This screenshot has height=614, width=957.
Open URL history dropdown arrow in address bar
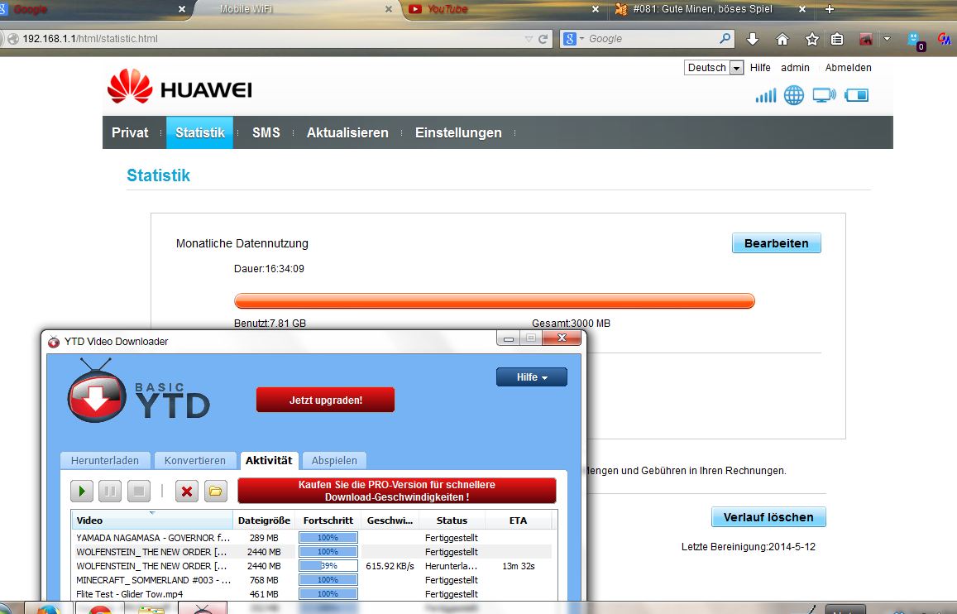pyautogui.click(x=529, y=39)
